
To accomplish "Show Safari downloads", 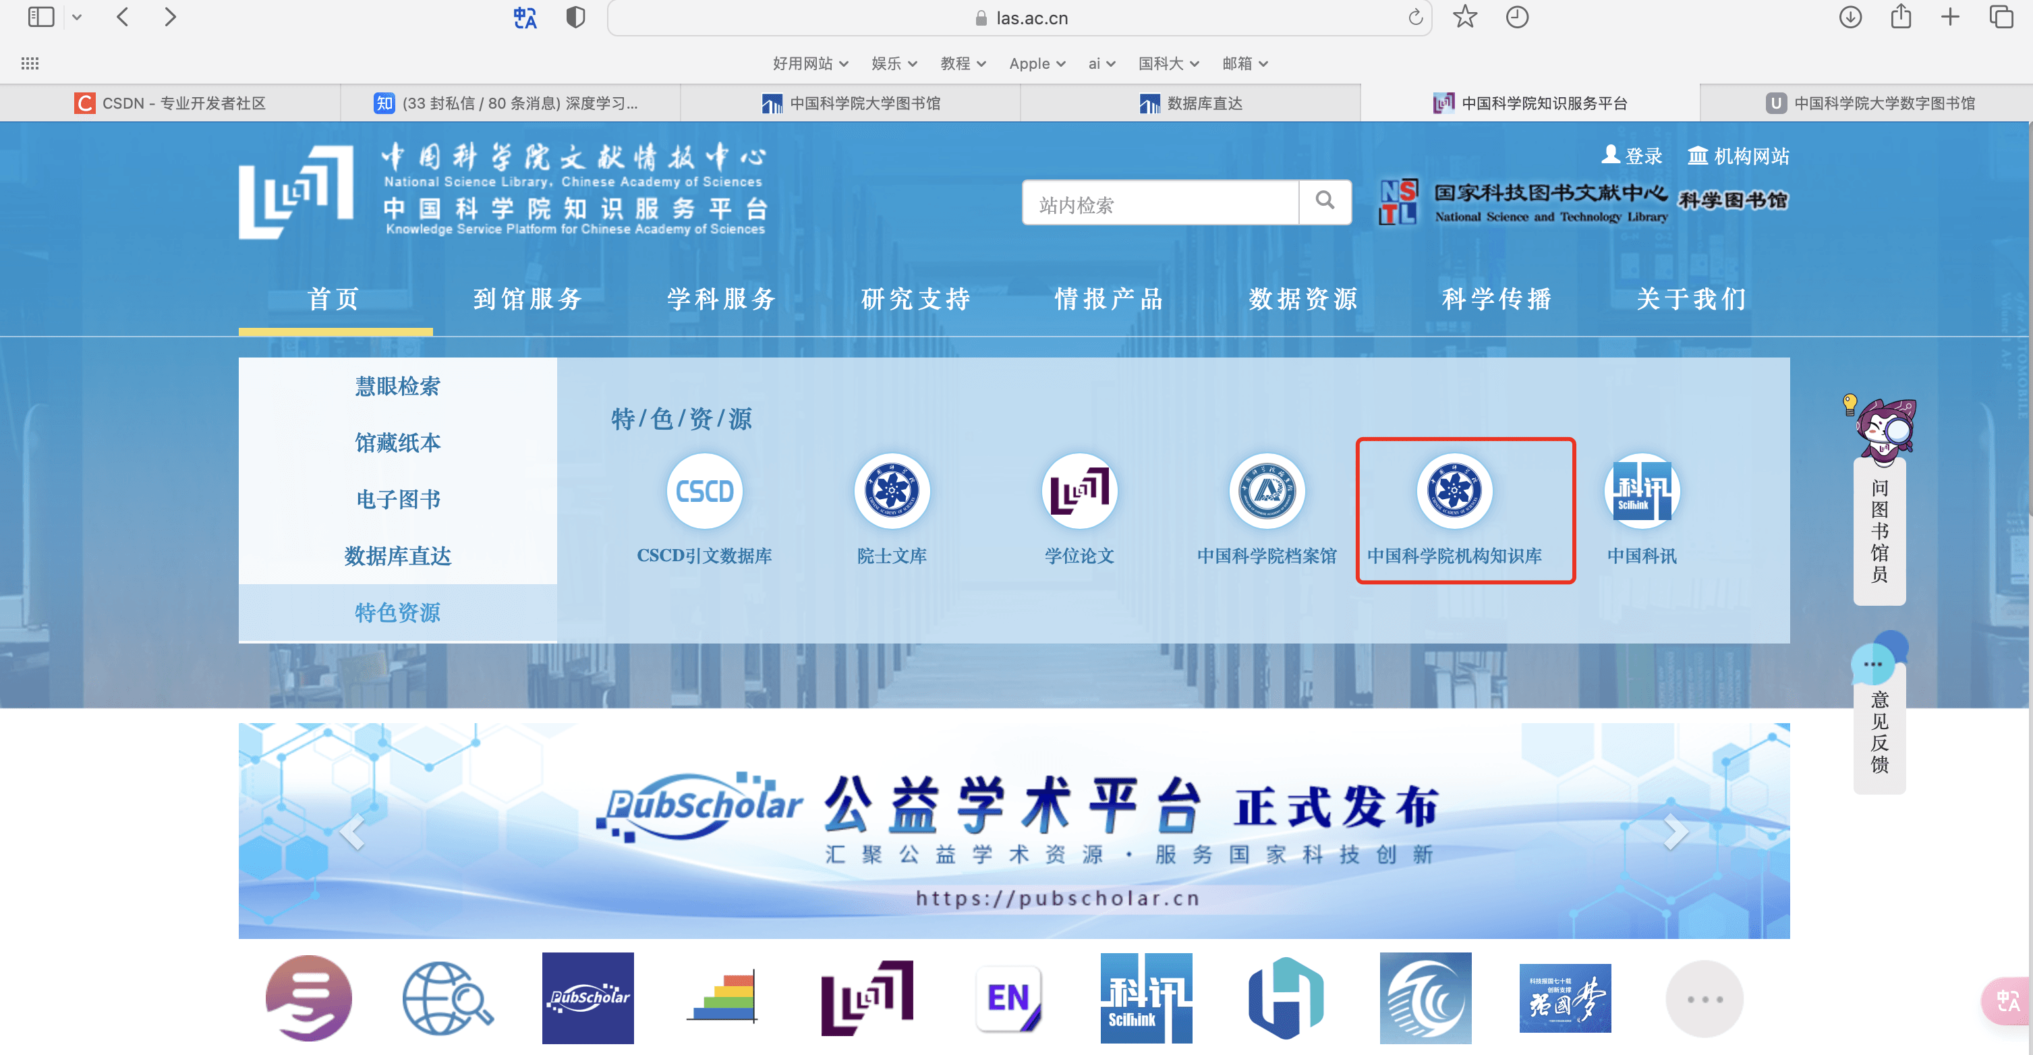I will tap(1850, 17).
